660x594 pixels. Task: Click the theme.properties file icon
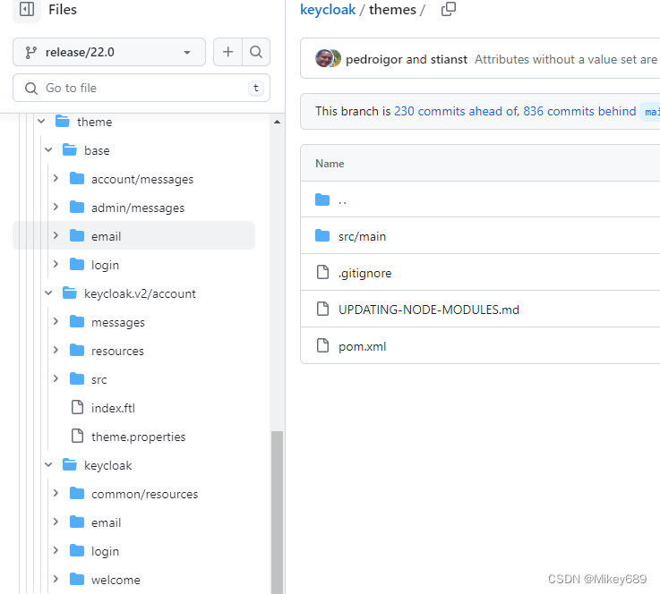(77, 436)
